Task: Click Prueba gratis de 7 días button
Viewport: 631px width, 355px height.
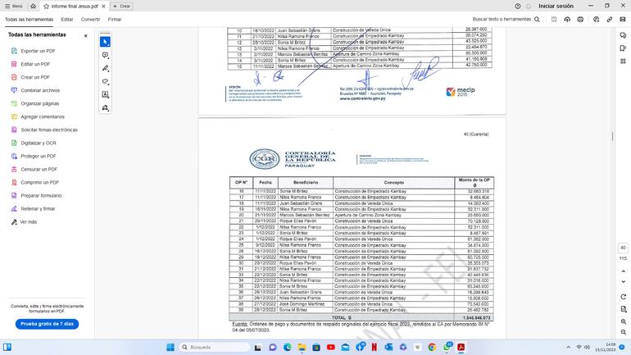Action: pos(47,324)
